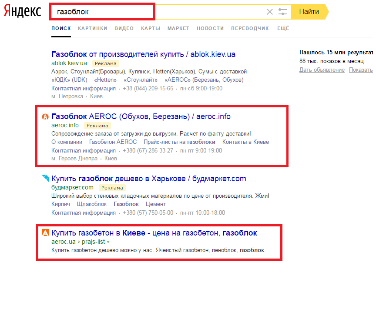The image size is (376, 322).
Task: Open «AEROC» (Березань, Обухов) sitelink
Action: click(x=204, y=80)
